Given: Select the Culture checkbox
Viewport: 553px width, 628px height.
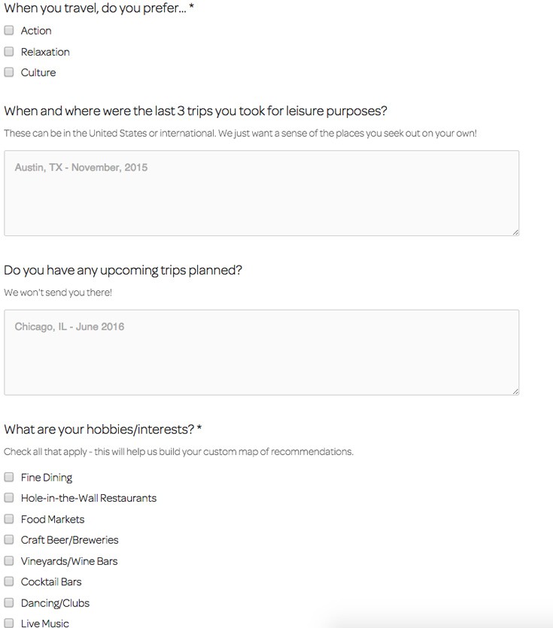Looking at the screenshot, I should (9, 73).
